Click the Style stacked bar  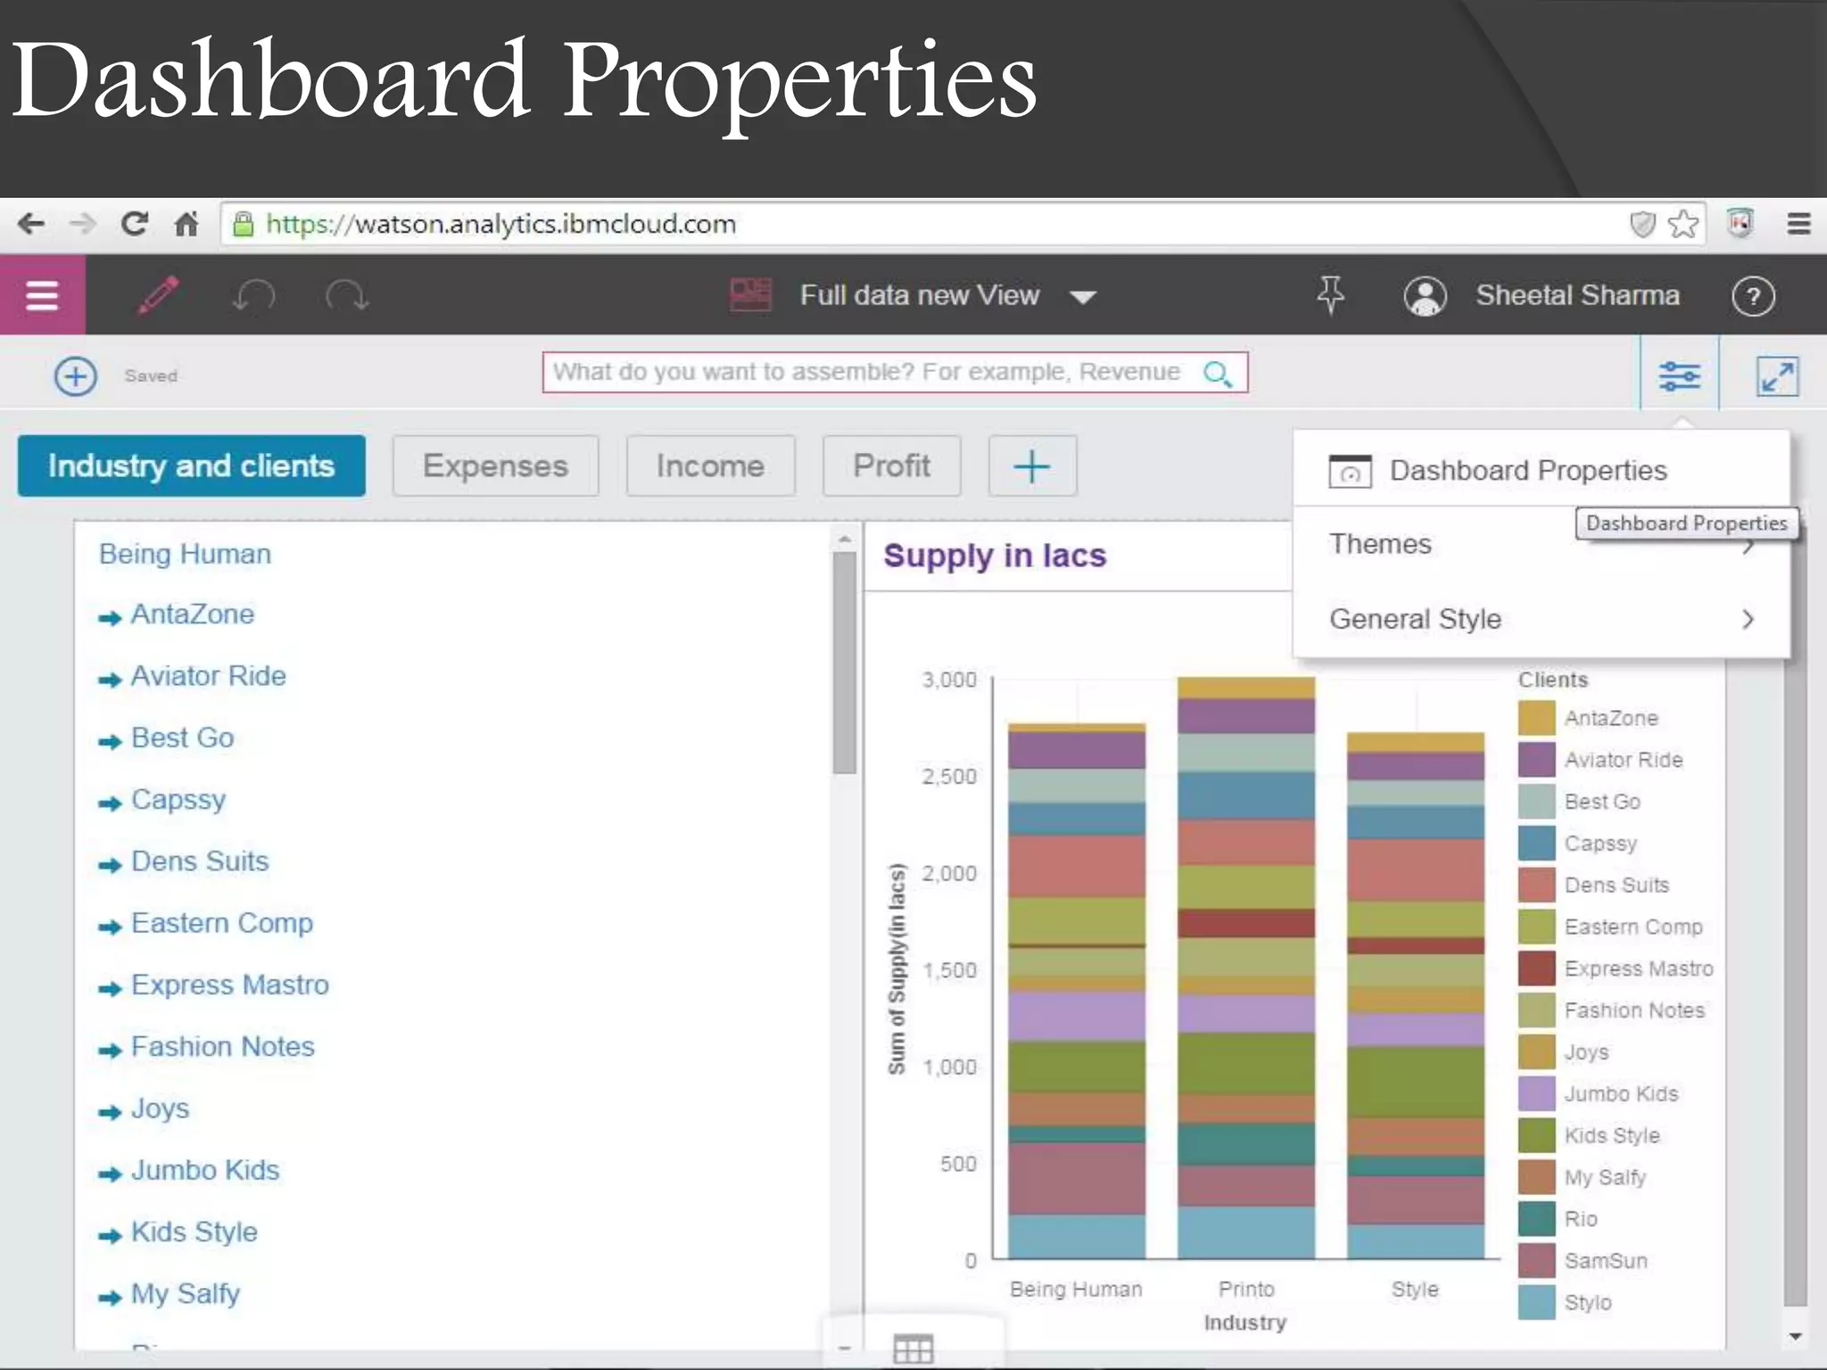(x=1415, y=994)
